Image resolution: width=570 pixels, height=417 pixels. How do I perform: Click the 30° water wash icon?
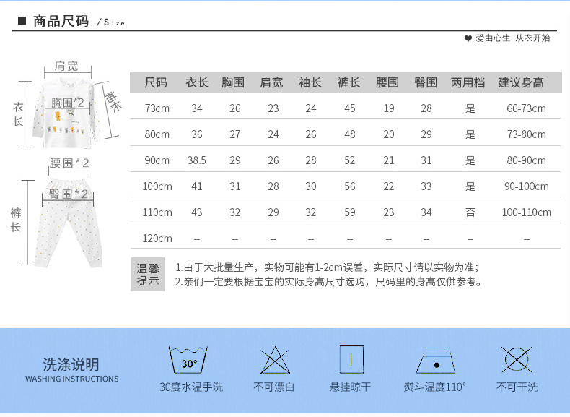click(188, 361)
